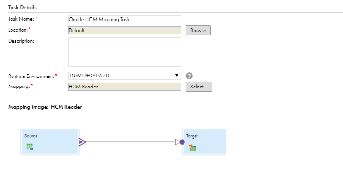Click the Mapping field HCM Reader
The image size is (343, 174).
pyautogui.click(x=124, y=87)
